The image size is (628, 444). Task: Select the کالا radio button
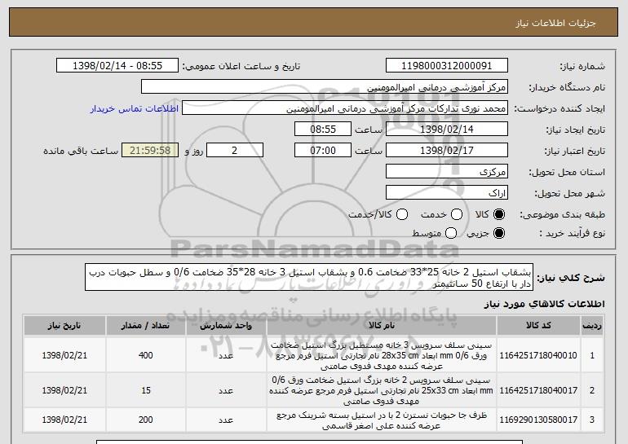499,214
